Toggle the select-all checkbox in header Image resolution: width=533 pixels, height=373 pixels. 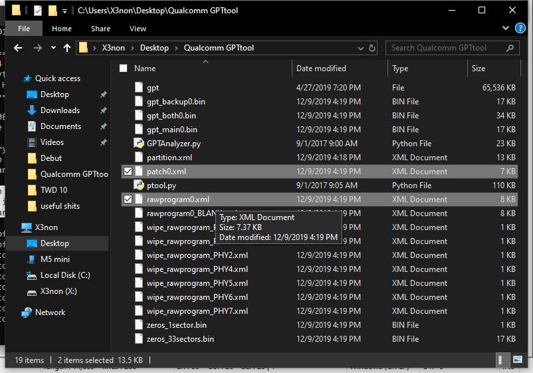[124, 68]
